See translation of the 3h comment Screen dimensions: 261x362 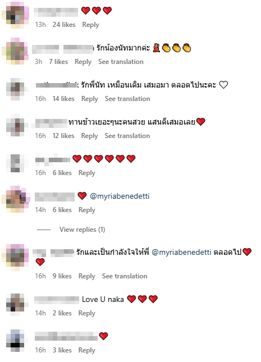(121, 62)
